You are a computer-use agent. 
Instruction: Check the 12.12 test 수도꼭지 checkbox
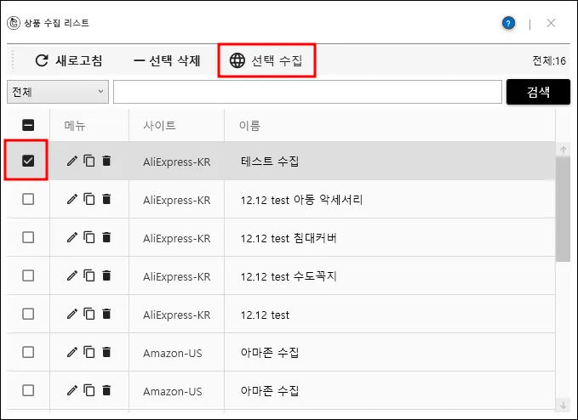click(28, 275)
